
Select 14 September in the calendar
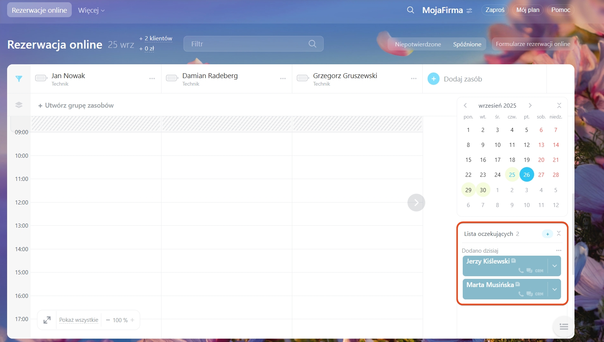(x=556, y=145)
